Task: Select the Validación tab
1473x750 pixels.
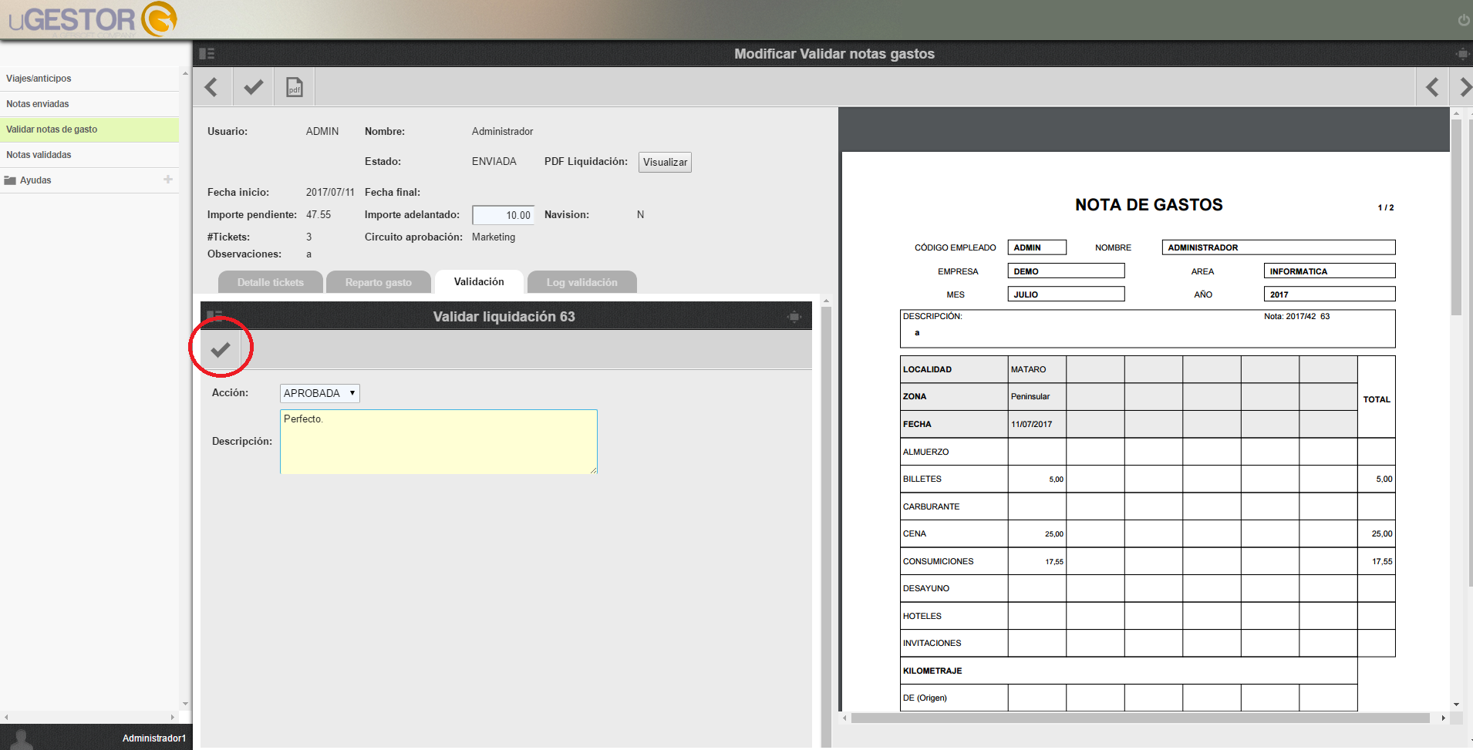Action: pyautogui.click(x=479, y=281)
